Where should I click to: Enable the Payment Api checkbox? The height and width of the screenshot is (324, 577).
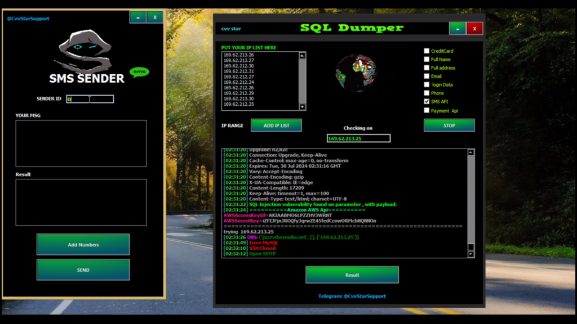click(x=427, y=110)
